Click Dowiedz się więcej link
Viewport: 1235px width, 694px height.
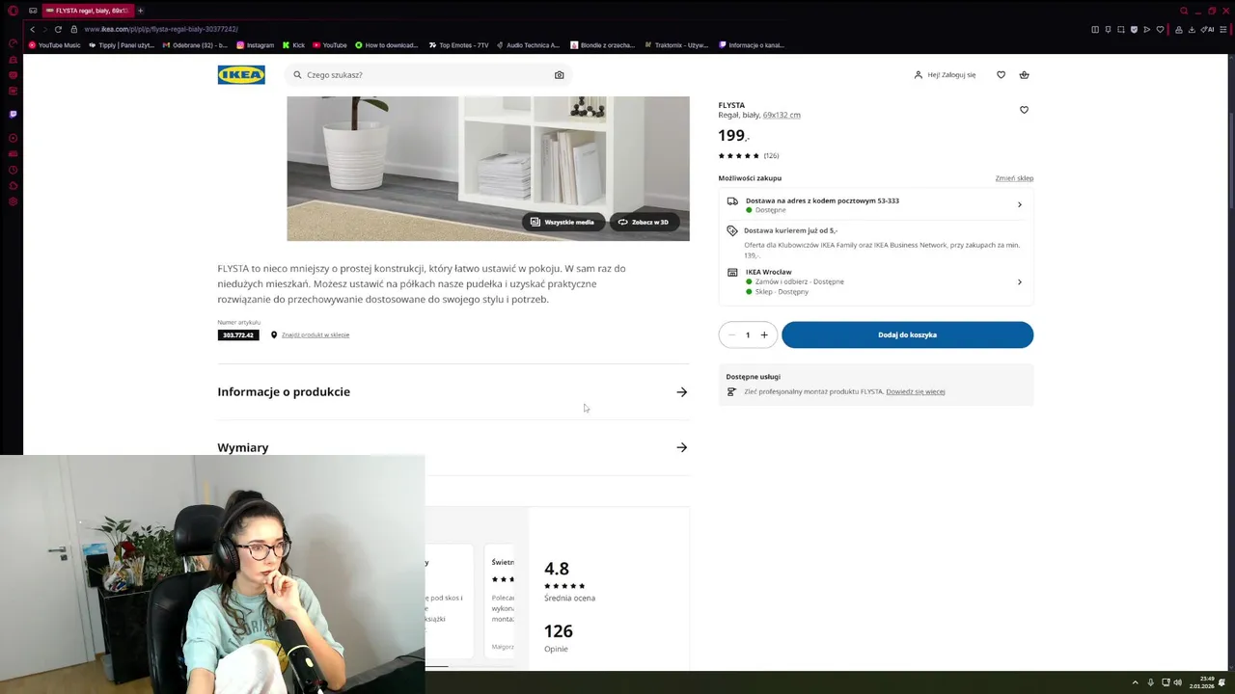click(916, 392)
